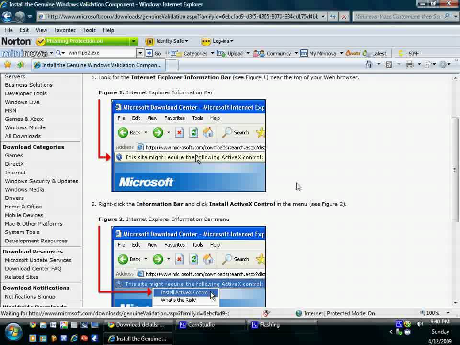Open the Help menu
Screen dimensions: 460x345
click(x=108, y=30)
